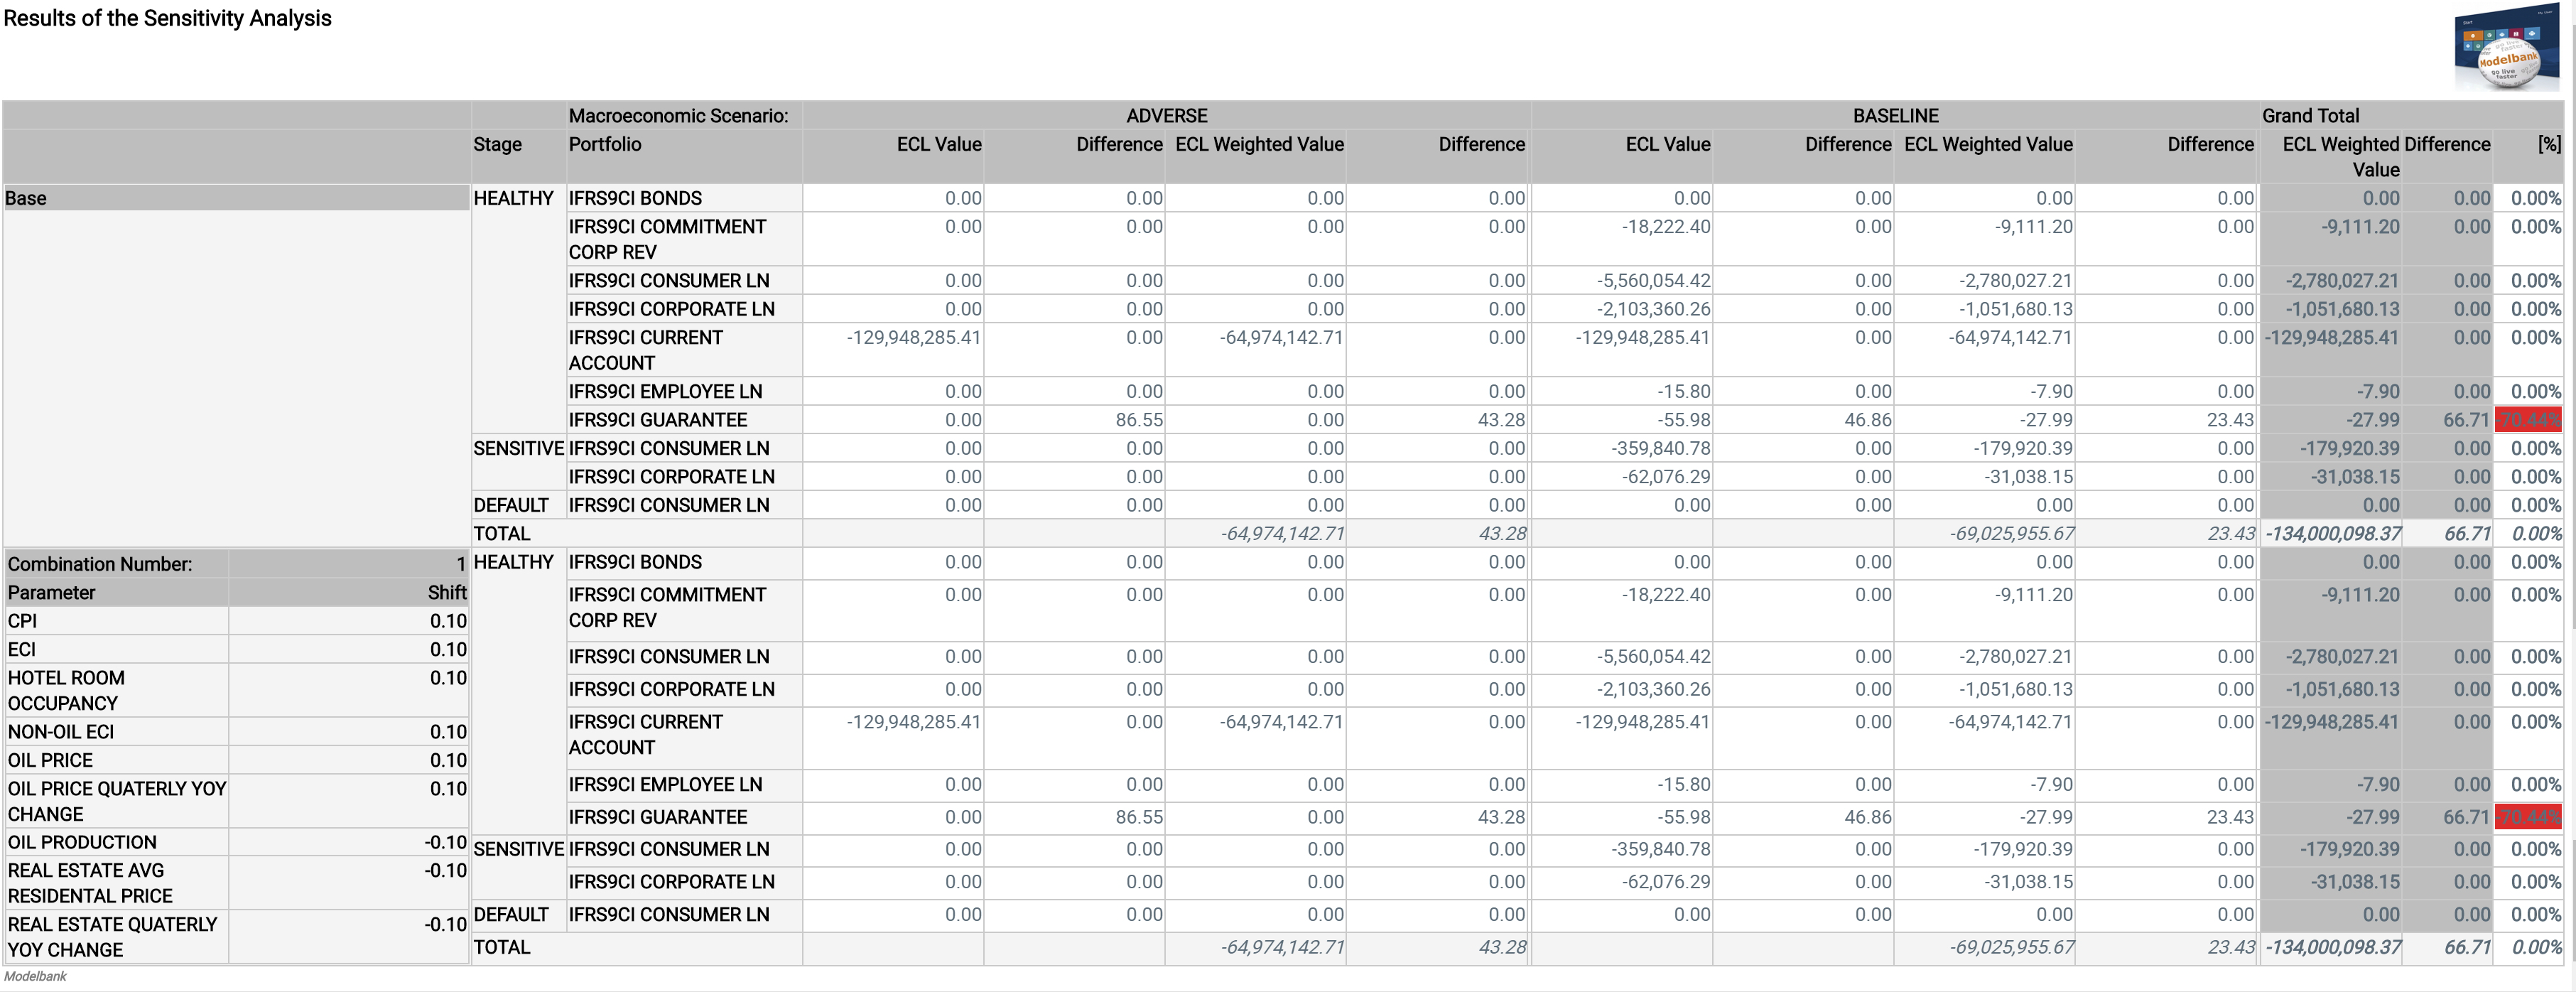Click the Macroeconomic Scenario header label
Viewport: 2576px width, 992px height.
(678, 116)
